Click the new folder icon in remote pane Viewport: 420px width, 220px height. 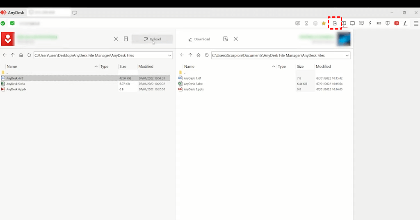click(x=226, y=39)
